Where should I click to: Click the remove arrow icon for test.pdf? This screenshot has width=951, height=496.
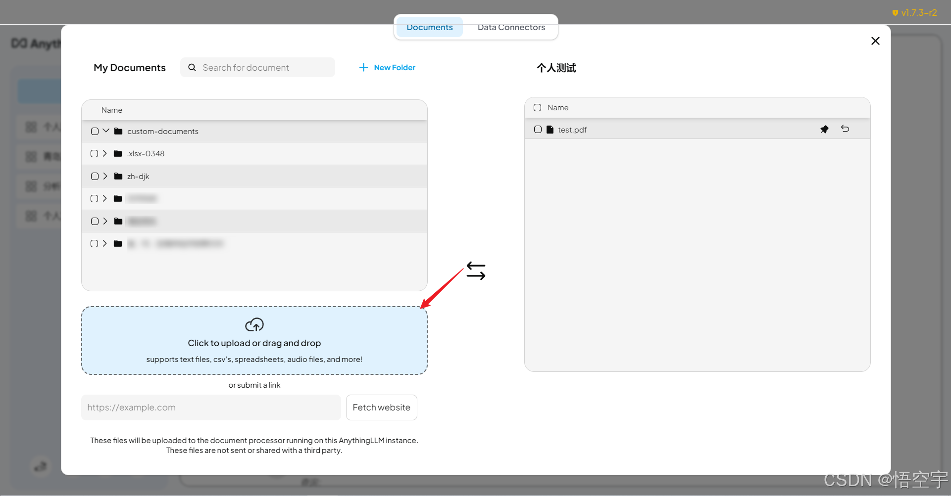click(845, 129)
